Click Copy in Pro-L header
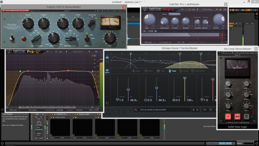 [193, 10]
